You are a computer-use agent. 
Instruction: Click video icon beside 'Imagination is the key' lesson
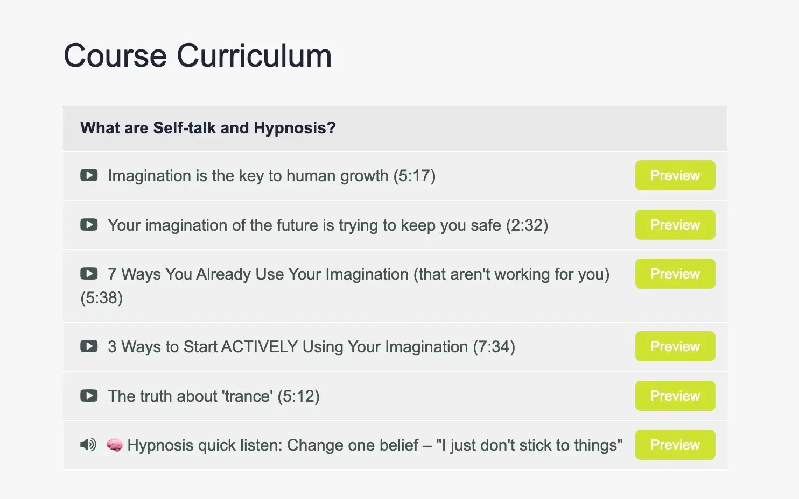click(89, 175)
